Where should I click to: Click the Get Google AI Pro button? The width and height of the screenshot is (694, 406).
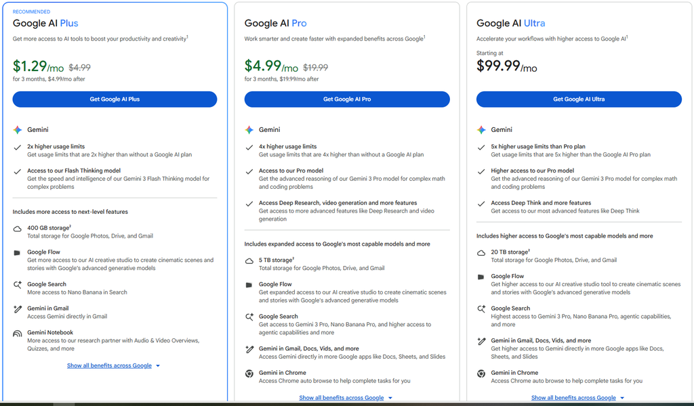pos(347,99)
